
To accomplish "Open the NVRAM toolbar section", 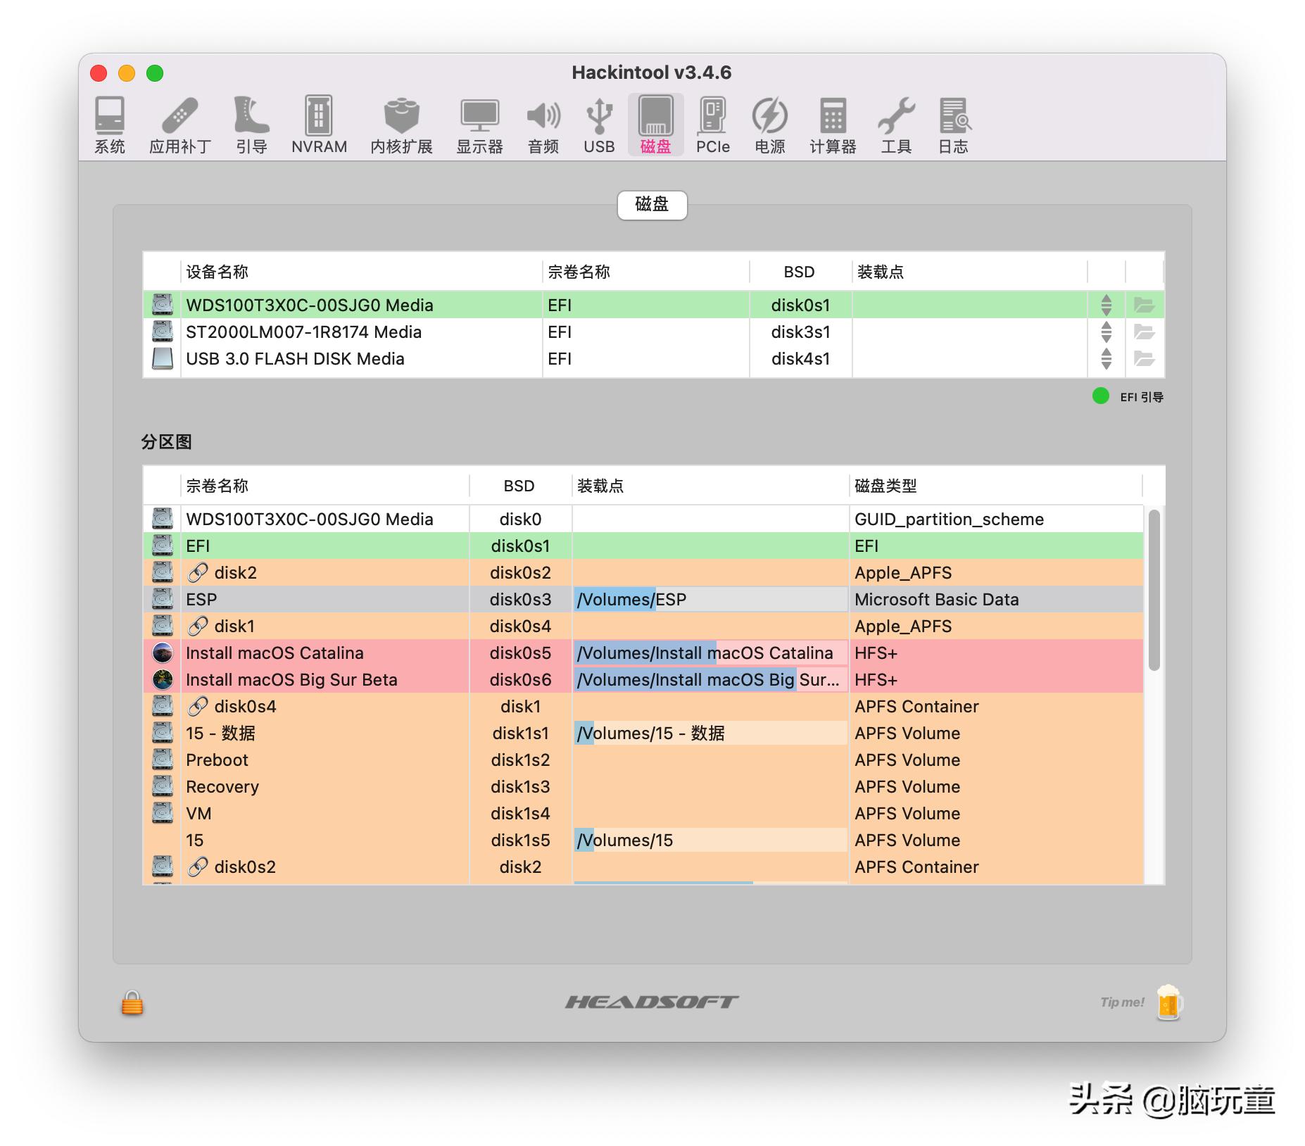I will click(x=319, y=125).
